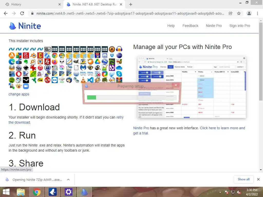263x197 pixels.
Task: Reload the current page
Action: (x=22, y=13)
